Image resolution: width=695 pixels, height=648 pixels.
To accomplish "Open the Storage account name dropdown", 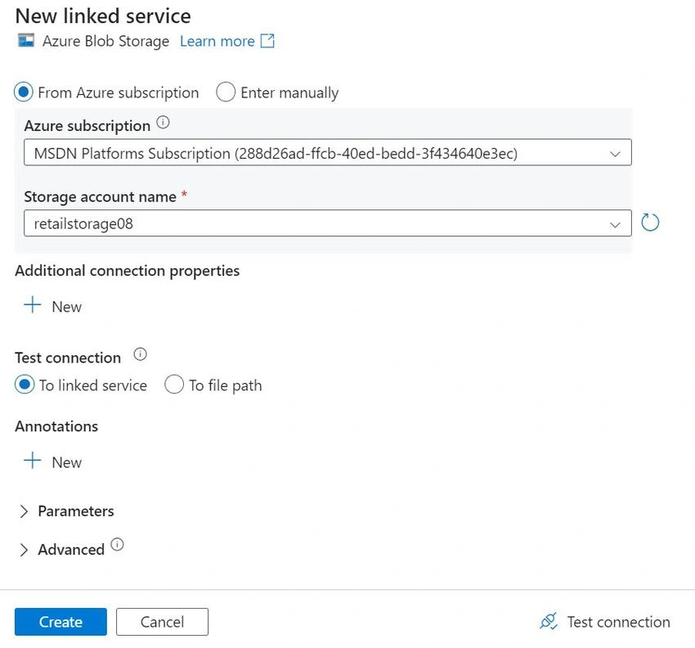I will 328,223.
